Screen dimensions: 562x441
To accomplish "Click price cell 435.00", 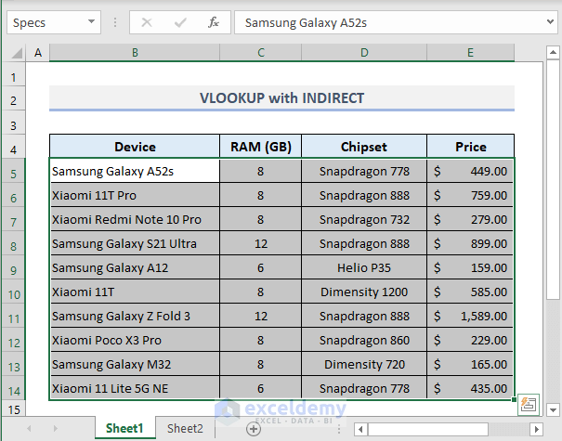I will (471, 388).
